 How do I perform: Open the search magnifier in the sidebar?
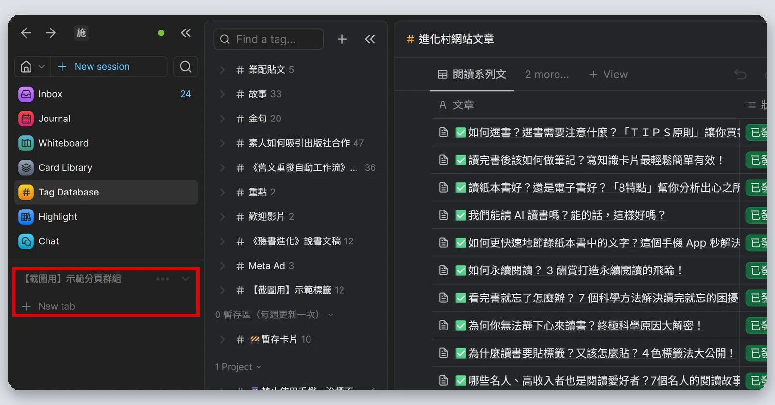coord(186,67)
